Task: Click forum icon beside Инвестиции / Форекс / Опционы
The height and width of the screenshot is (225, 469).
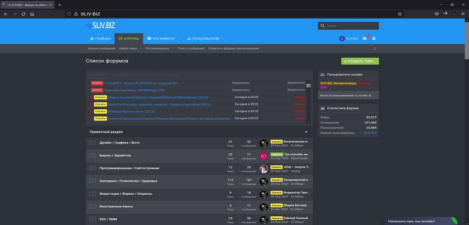Action: [x=93, y=194]
